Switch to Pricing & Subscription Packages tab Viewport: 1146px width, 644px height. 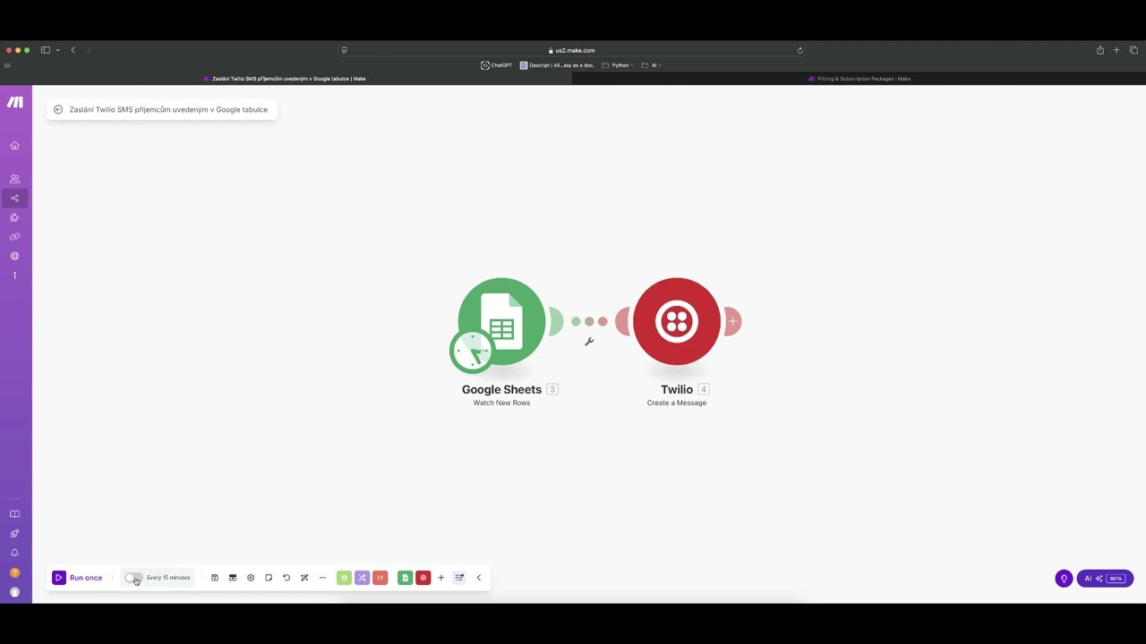859,79
